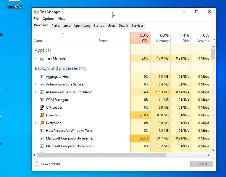The image size is (226, 177).
Task: Select Host Process for Windows Tasks row
Action: [x=122, y=131]
